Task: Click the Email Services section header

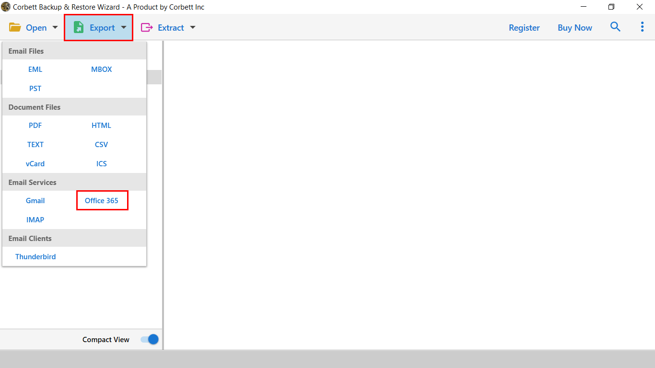Action: 74,182
